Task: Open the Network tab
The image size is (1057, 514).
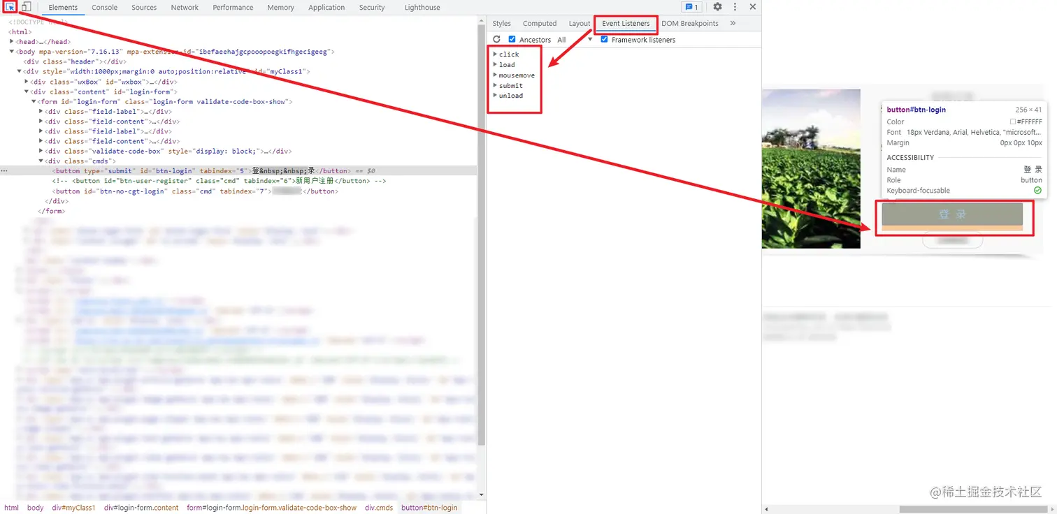Action: (185, 7)
